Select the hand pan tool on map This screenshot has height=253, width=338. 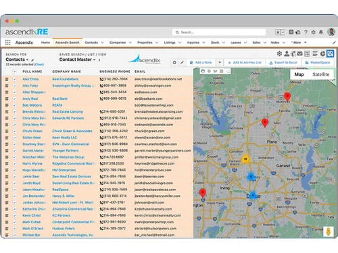[x=203, y=72]
